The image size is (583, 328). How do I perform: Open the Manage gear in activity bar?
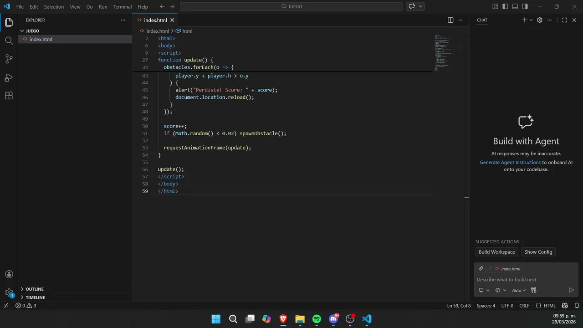click(x=9, y=292)
